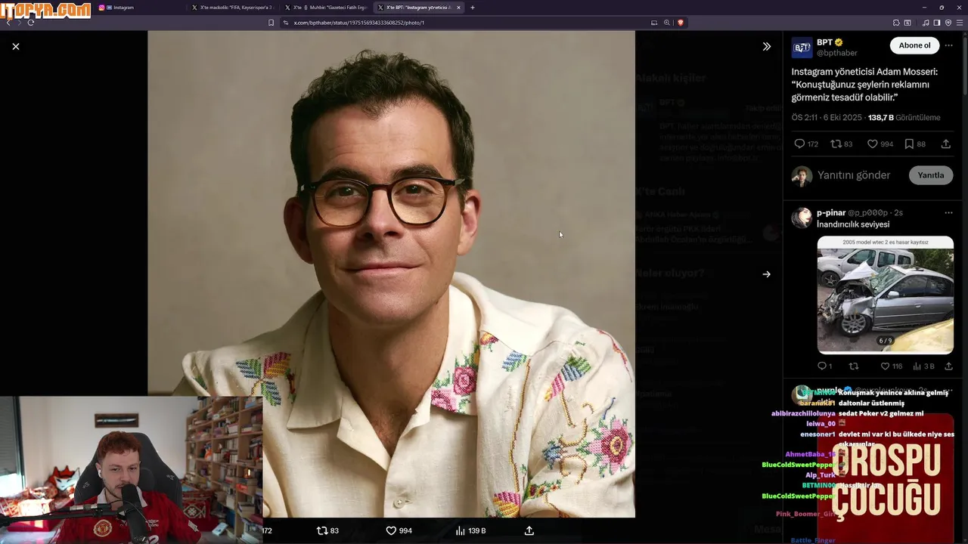This screenshot has width=968, height=544.
Task: Close the active BPT Instagram yöneticisi tab
Action: (x=458, y=8)
